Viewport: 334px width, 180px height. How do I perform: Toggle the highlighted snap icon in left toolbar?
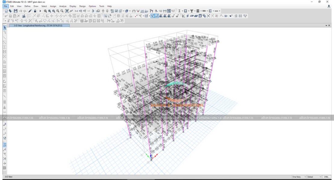(5, 145)
